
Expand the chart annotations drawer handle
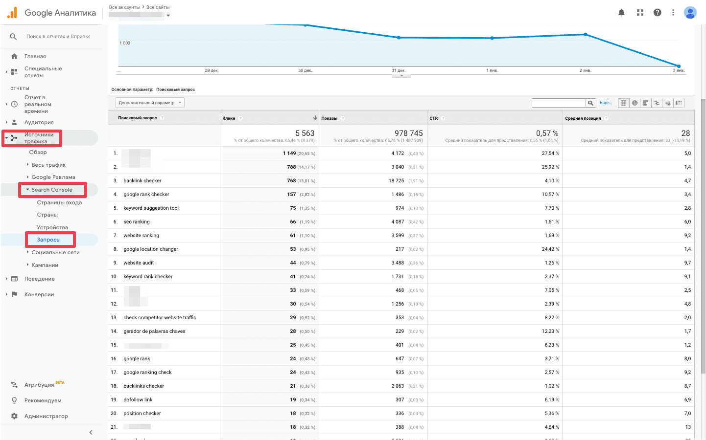(x=401, y=76)
